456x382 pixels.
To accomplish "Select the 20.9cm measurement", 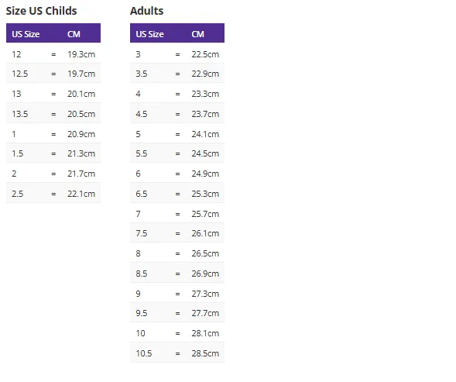I will click(81, 134).
